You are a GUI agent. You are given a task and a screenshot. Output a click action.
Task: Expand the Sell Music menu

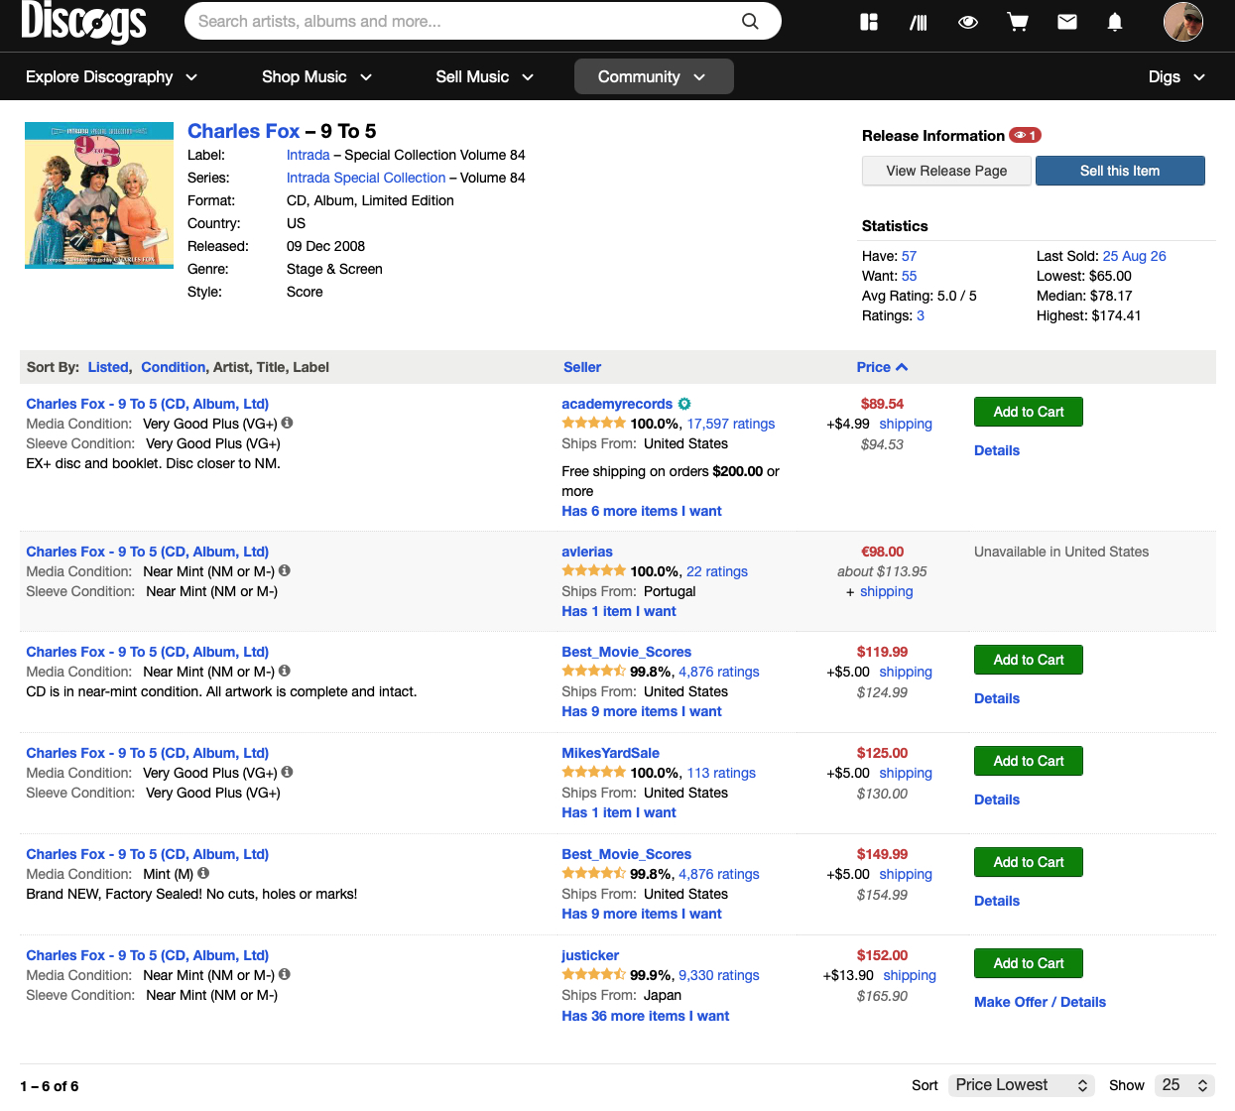pyautogui.click(x=484, y=76)
